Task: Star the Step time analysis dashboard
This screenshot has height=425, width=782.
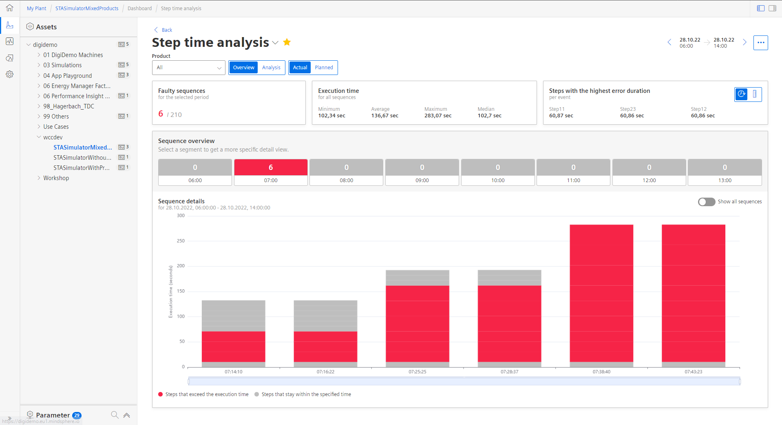Action: (287, 42)
